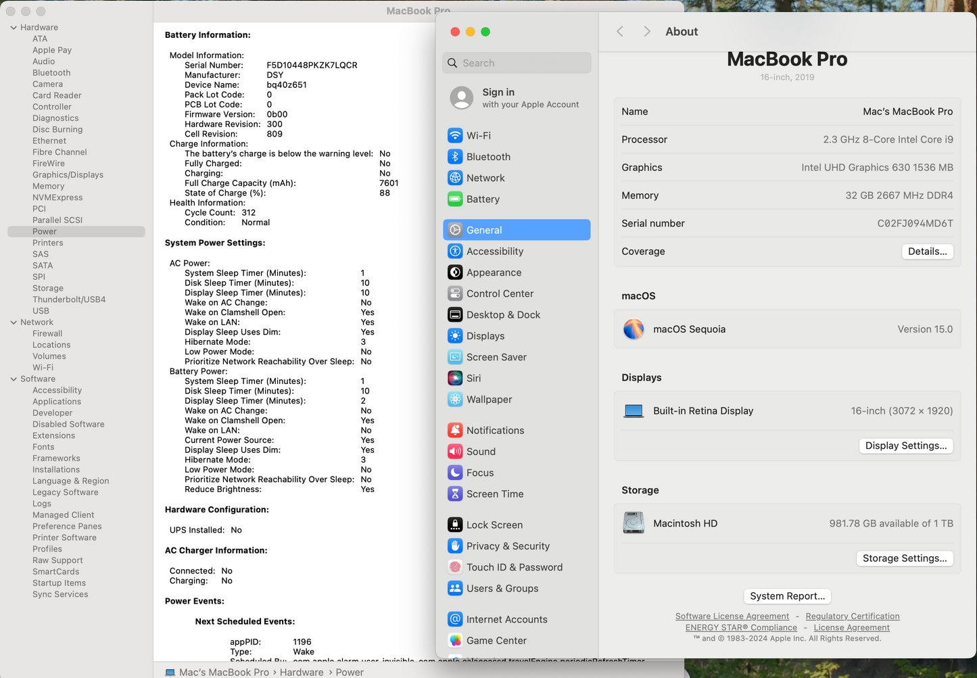This screenshot has height=678, width=977.
Task: Click the Sign in profile avatar icon
Action: (462, 98)
